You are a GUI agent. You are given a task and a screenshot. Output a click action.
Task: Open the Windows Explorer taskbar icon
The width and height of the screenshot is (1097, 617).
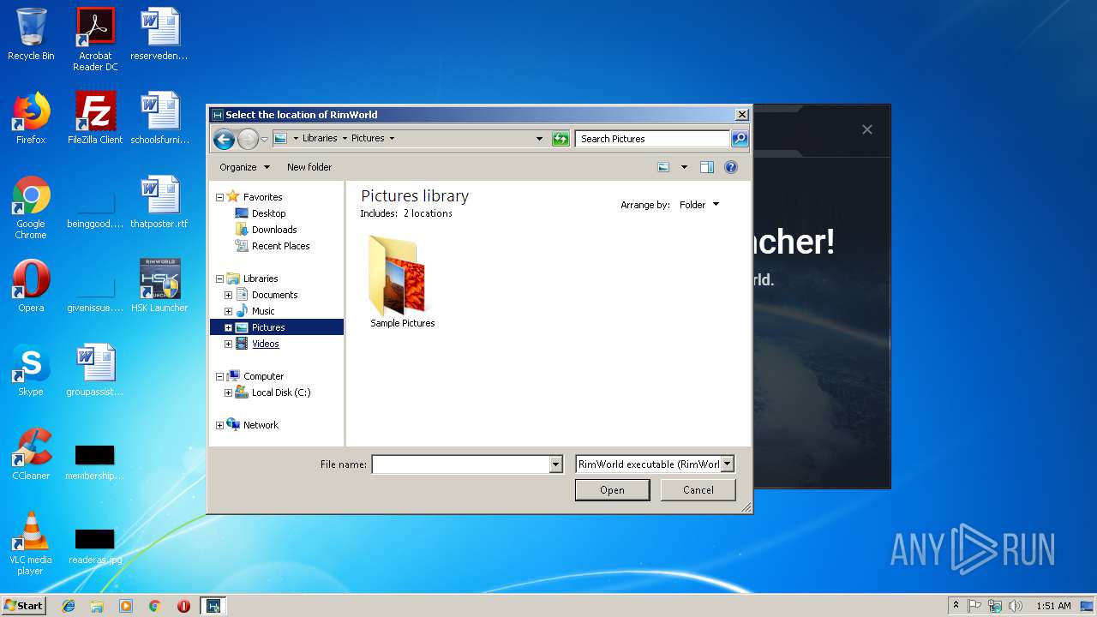click(x=97, y=606)
